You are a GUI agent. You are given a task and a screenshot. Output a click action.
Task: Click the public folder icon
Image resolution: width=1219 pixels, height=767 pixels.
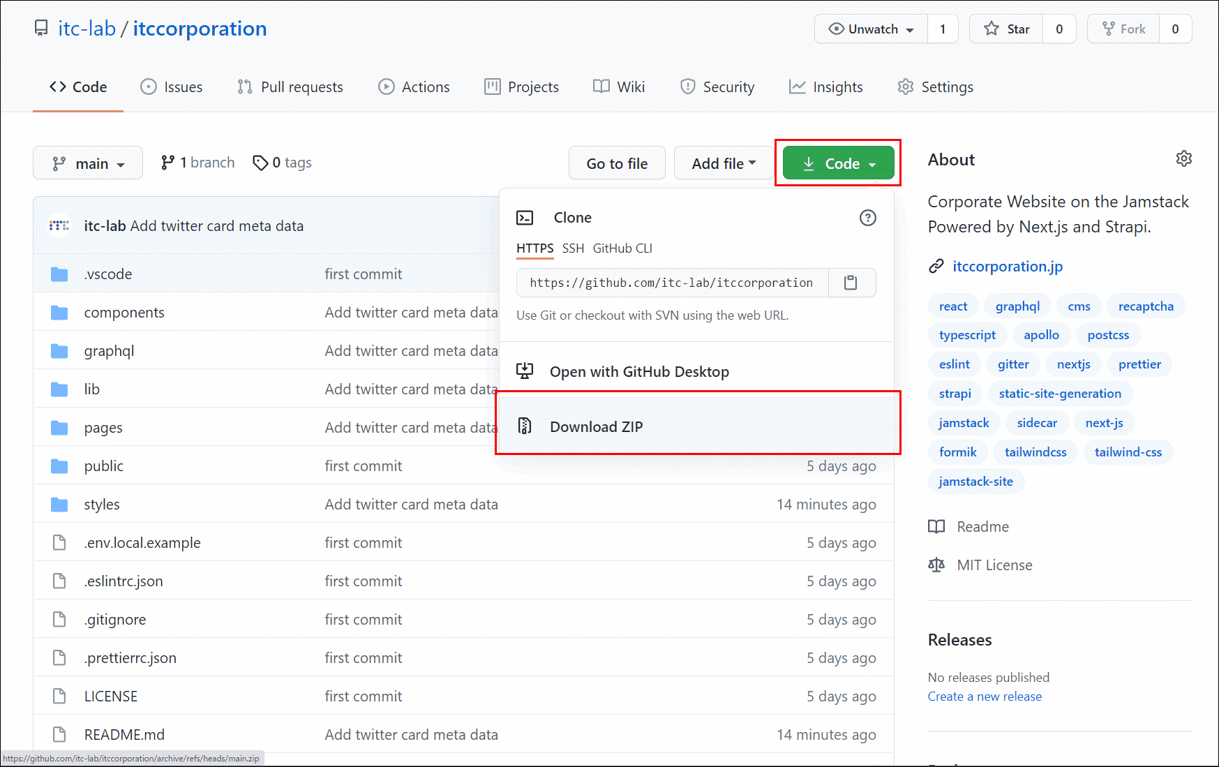pos(59,466)
